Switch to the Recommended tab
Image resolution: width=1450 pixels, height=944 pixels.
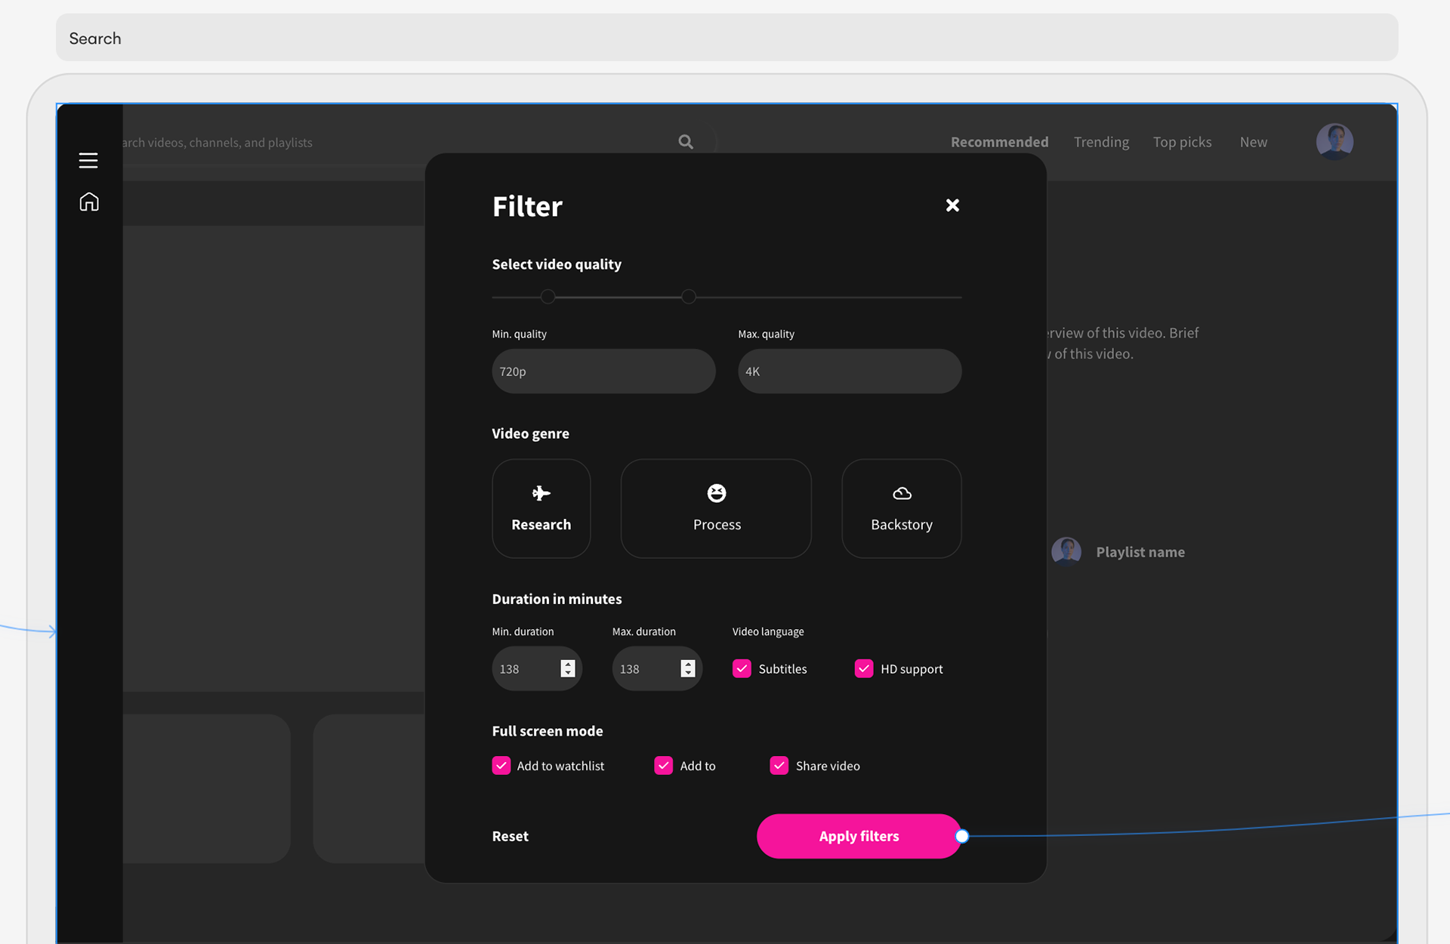pos(999,142)
